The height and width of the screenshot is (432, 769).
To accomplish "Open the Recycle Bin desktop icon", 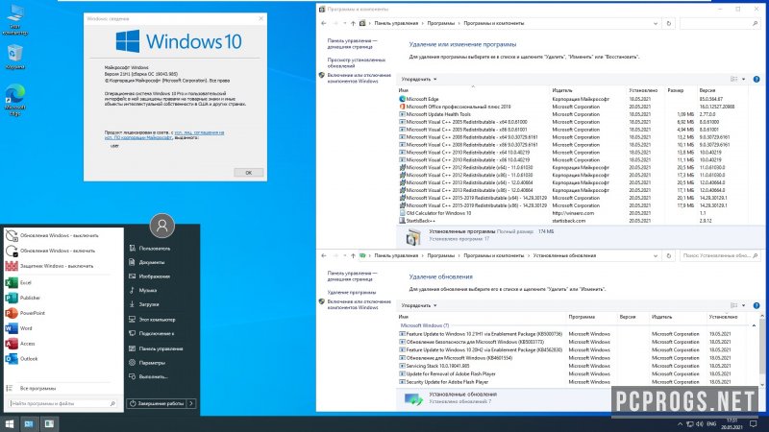I will 15,58.
